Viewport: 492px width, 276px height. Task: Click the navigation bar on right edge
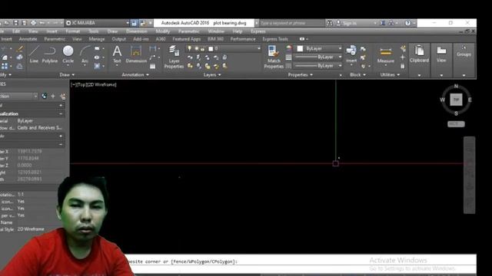coord(469,176)
